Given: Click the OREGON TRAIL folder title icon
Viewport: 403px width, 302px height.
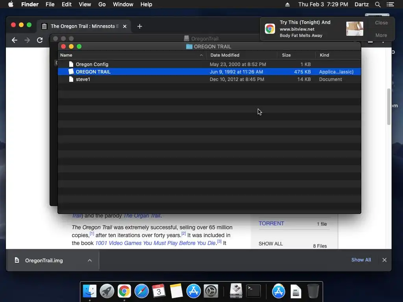Looking at the screenshot, I should point(189,46).
